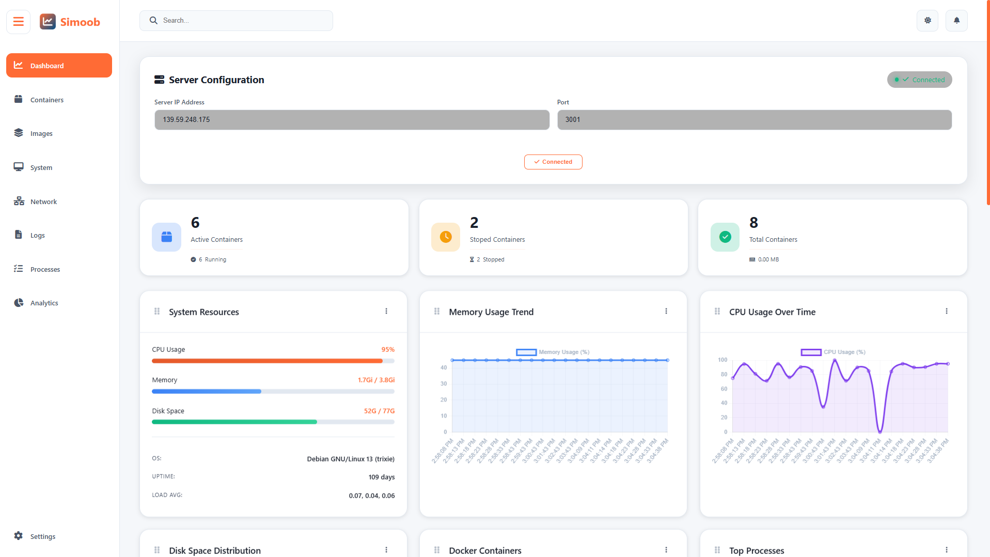Open the Processes section icon
Image resolution: width=990 pixels, height=557 pixels.
[x=19, y=269]
